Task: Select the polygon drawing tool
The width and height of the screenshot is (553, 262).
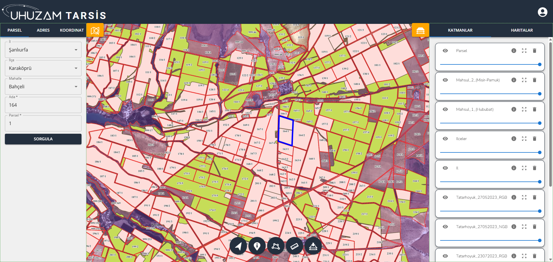Action: point(276,246)
